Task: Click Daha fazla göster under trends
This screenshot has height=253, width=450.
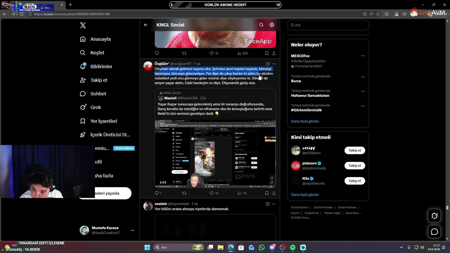Action: (x=305, y=121)
